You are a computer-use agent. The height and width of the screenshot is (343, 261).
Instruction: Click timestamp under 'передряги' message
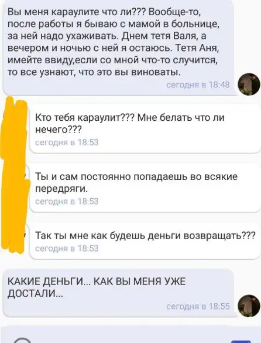tap(67, 201)
